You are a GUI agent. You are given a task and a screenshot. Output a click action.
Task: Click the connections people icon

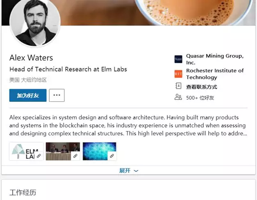[178, 97]
